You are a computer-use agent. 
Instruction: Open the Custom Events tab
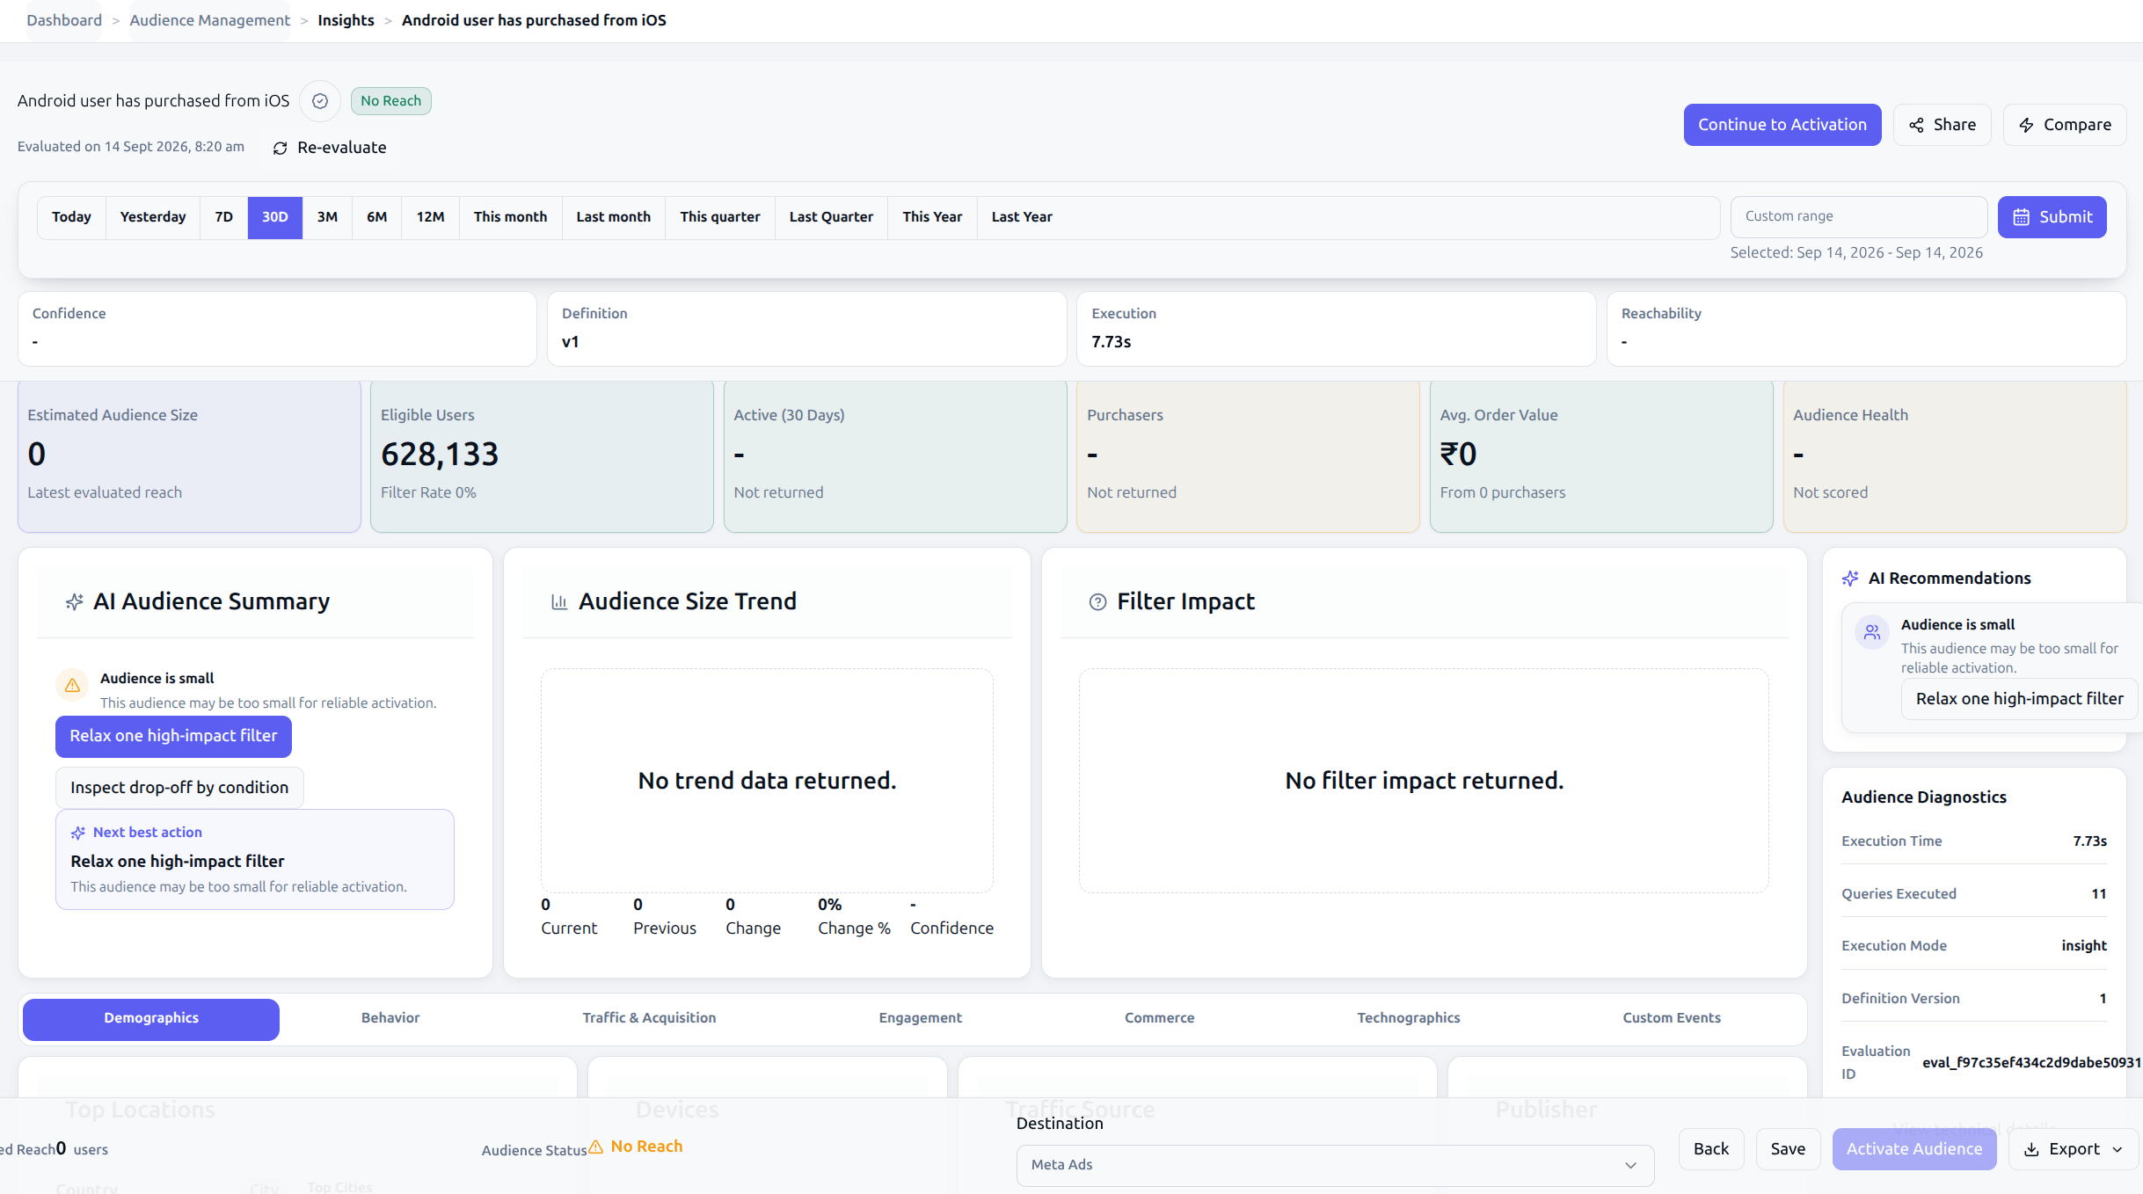click(x=1671, y=1018)
